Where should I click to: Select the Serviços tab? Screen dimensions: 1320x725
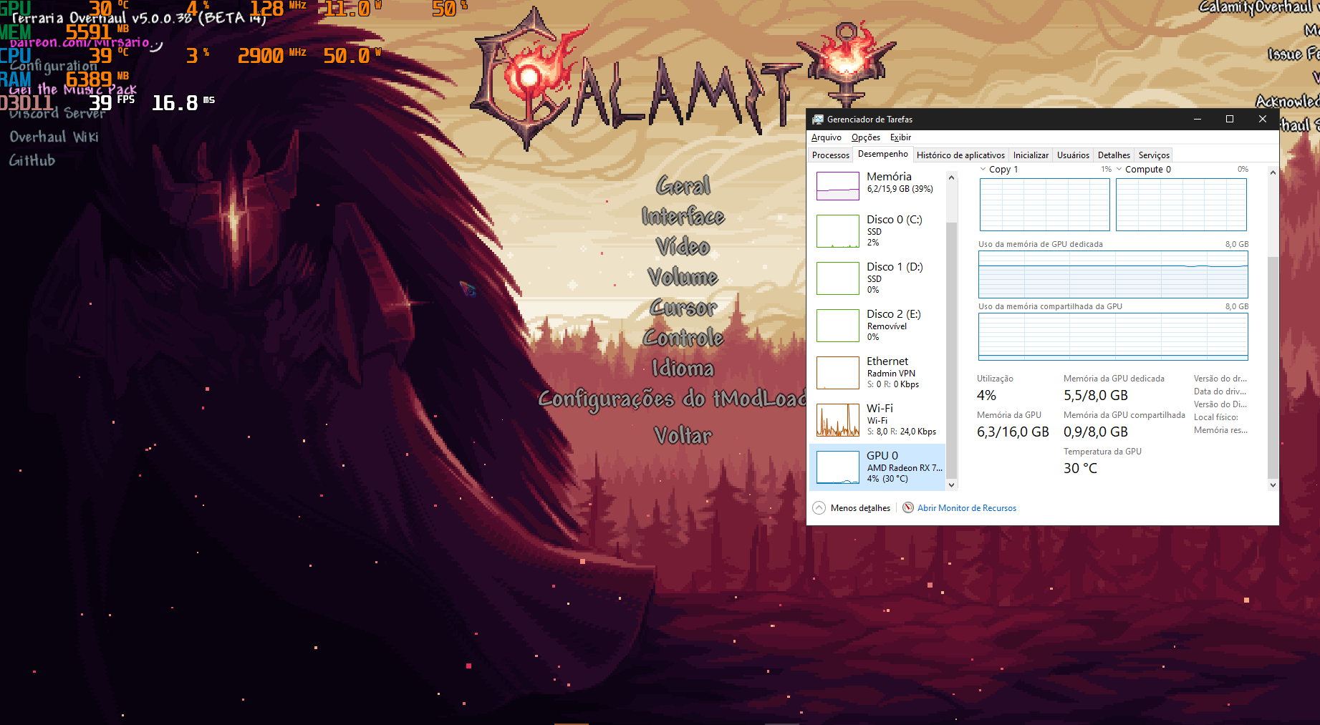click(x=1154, y=155)
